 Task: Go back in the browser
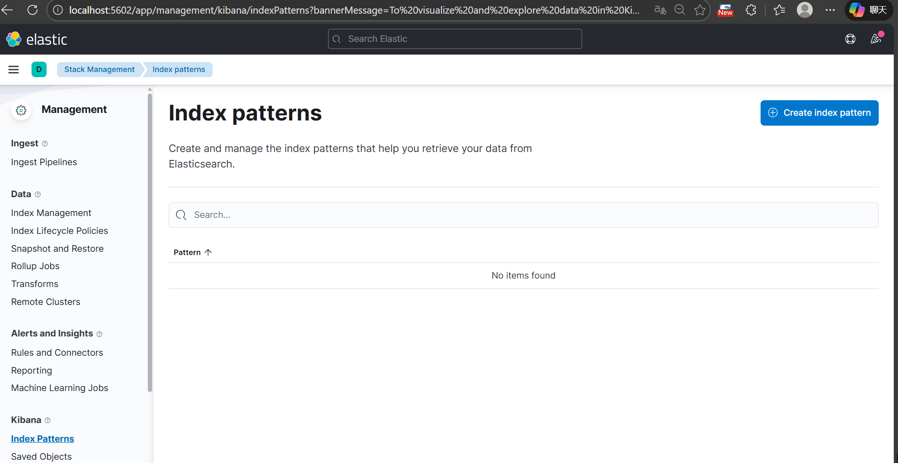point(7,10)
